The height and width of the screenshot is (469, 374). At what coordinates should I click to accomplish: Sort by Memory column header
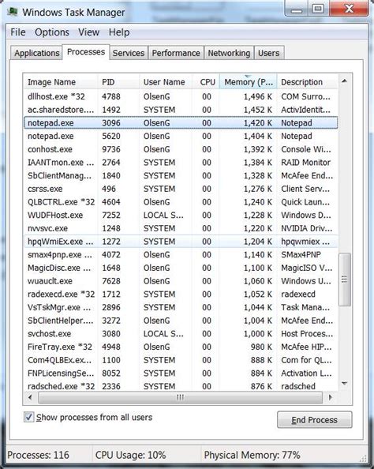coord(248,82)
